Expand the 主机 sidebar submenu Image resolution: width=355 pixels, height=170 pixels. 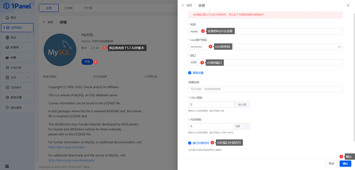[x=28, y=78]
